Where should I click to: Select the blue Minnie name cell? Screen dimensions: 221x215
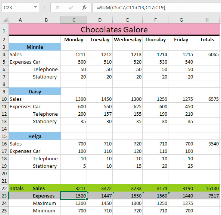click(x=35, y=47)
